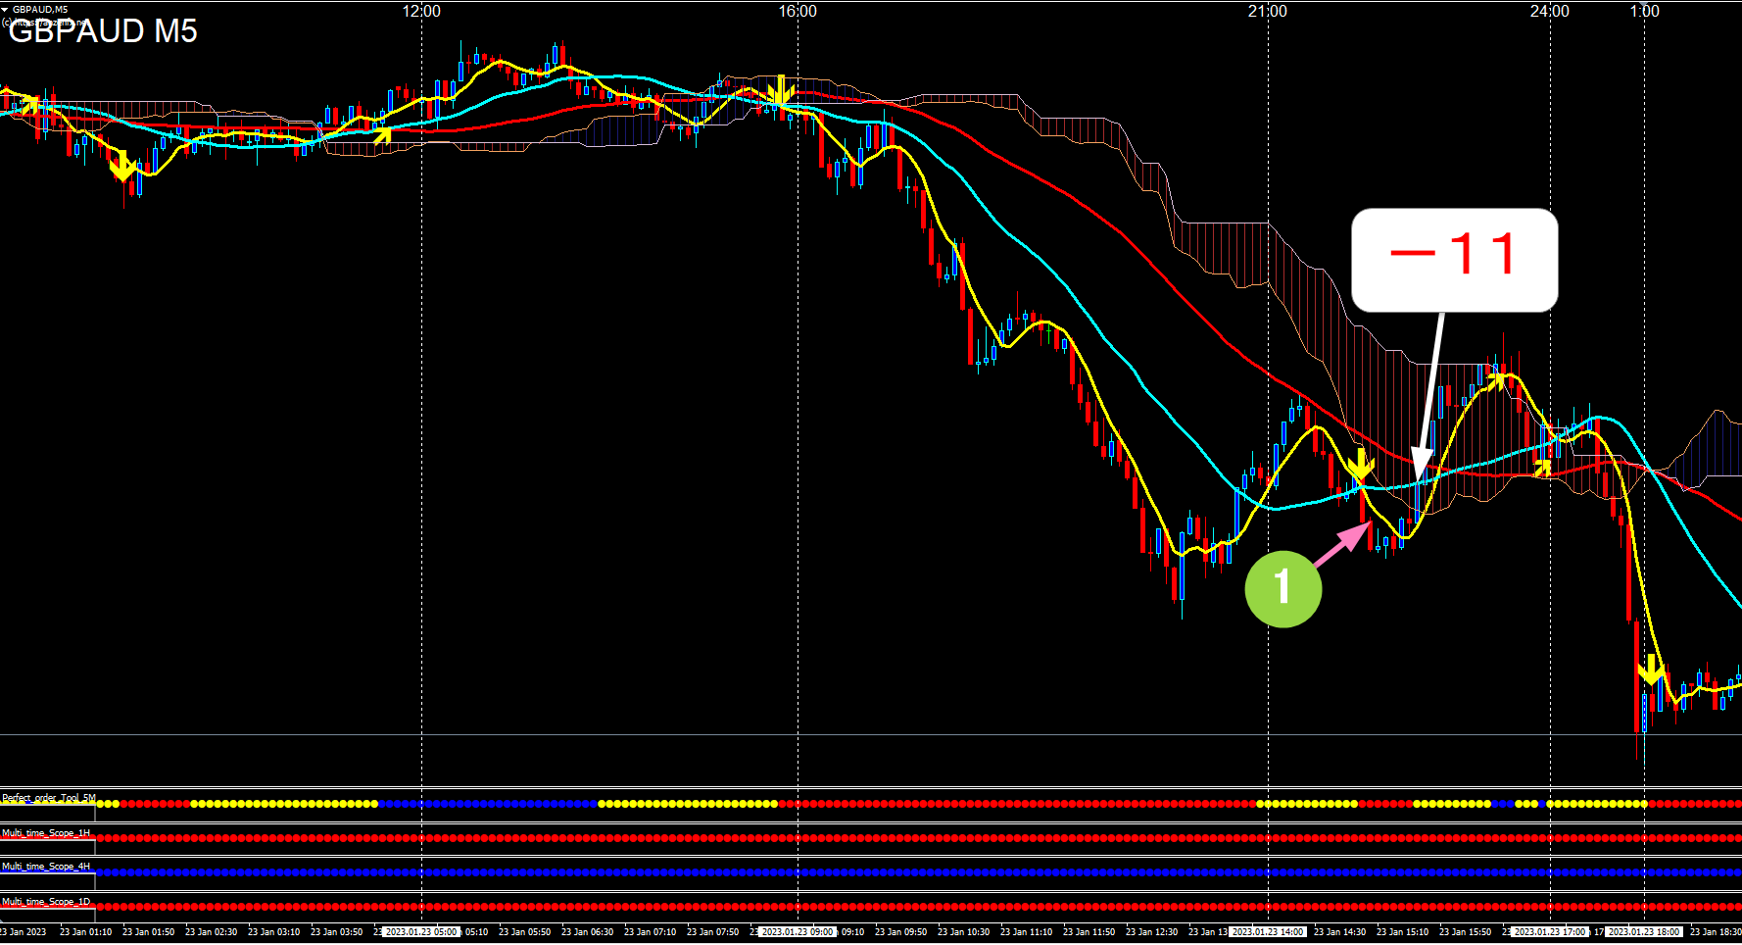The width and height of the screenshot is (1742, 945).
Task: Select the Multi_time_Scope_1H indicator label
Action: 46,832
